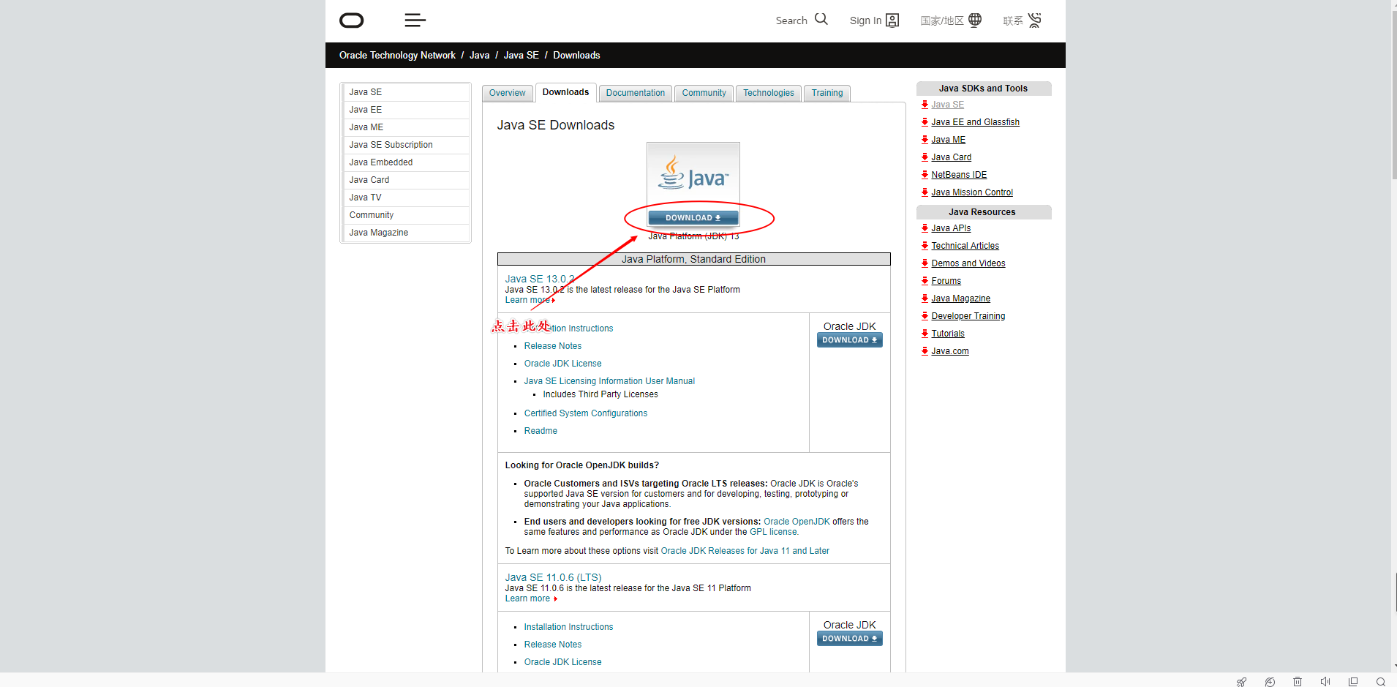Click Java Card under Java SDKs and Tools
The width and height of the screenshot is (1397, 687).
click(x=952, y=157)
